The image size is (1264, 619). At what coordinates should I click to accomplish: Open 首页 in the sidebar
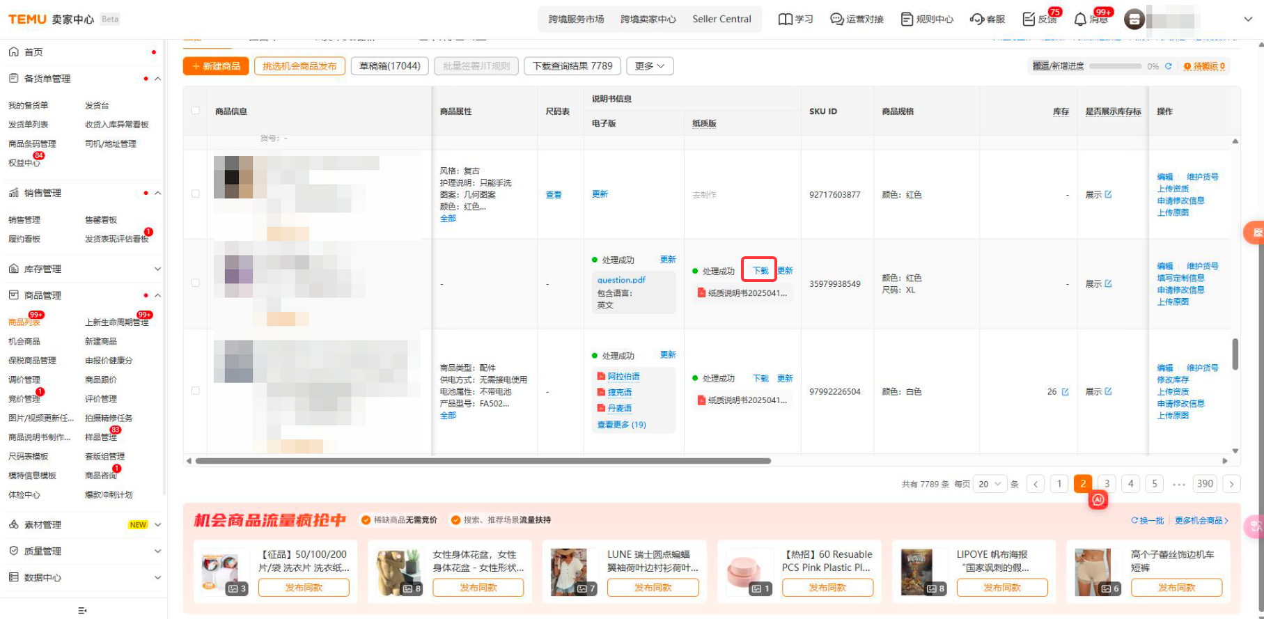click(33, 52)
